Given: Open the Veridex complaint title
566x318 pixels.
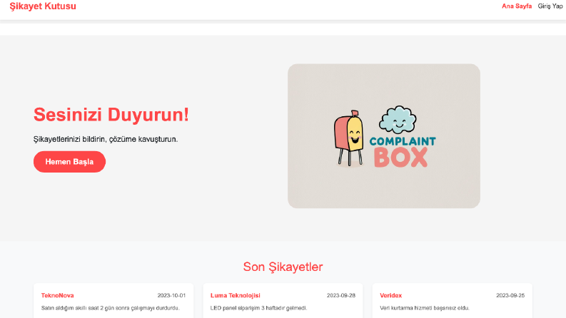Looking at the screenshot, I should click(x=390, y=295).
